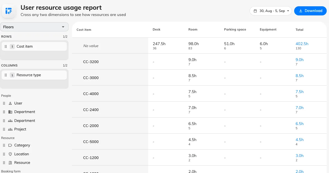Select the Resource type column chip

pyautogui.click(x=34, y=75)
